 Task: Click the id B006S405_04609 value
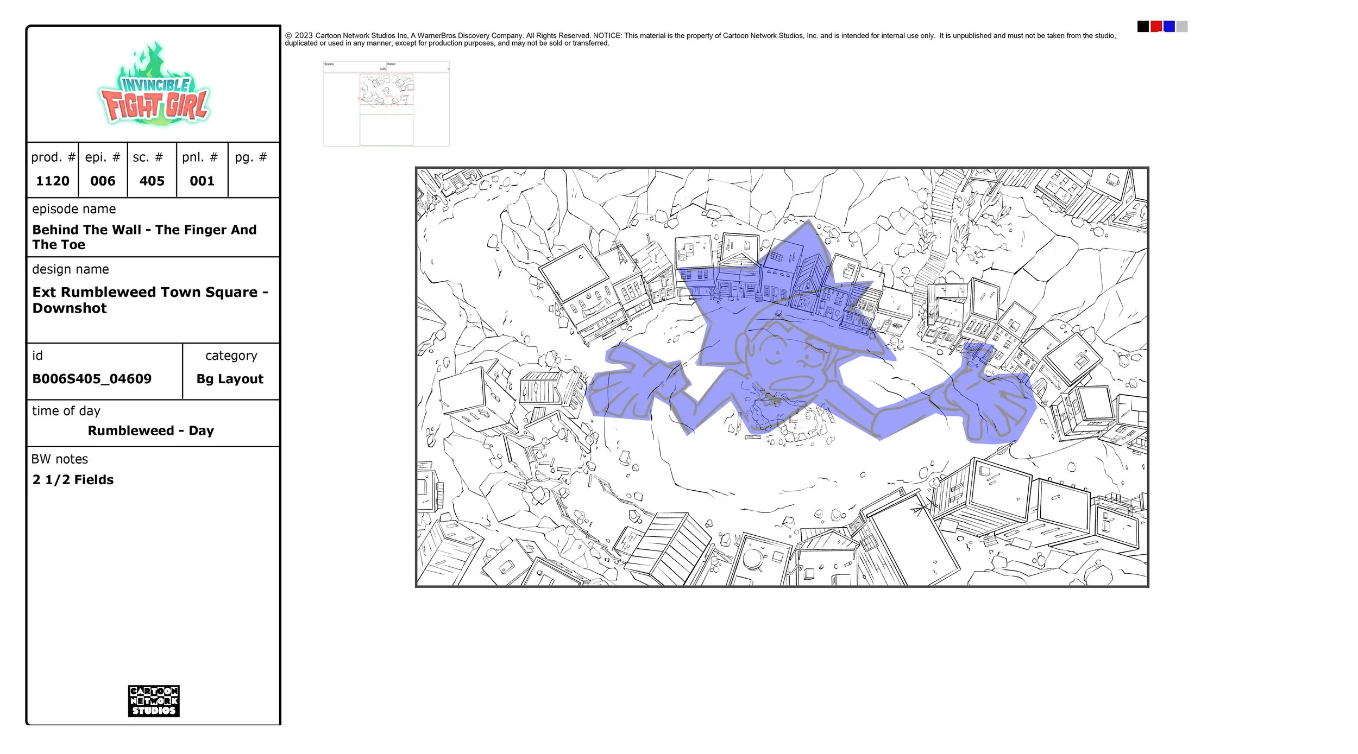[x=92, y=379]
